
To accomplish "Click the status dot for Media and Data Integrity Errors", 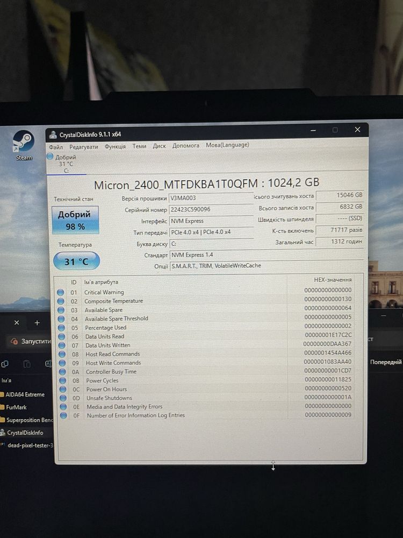I will (63, 407).
